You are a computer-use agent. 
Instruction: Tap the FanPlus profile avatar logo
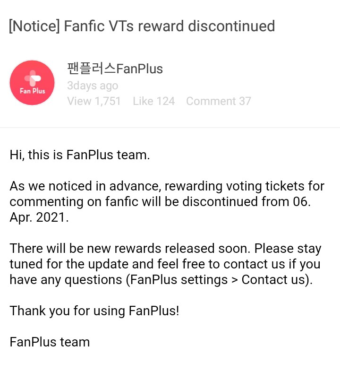click(x=32, y=83)
